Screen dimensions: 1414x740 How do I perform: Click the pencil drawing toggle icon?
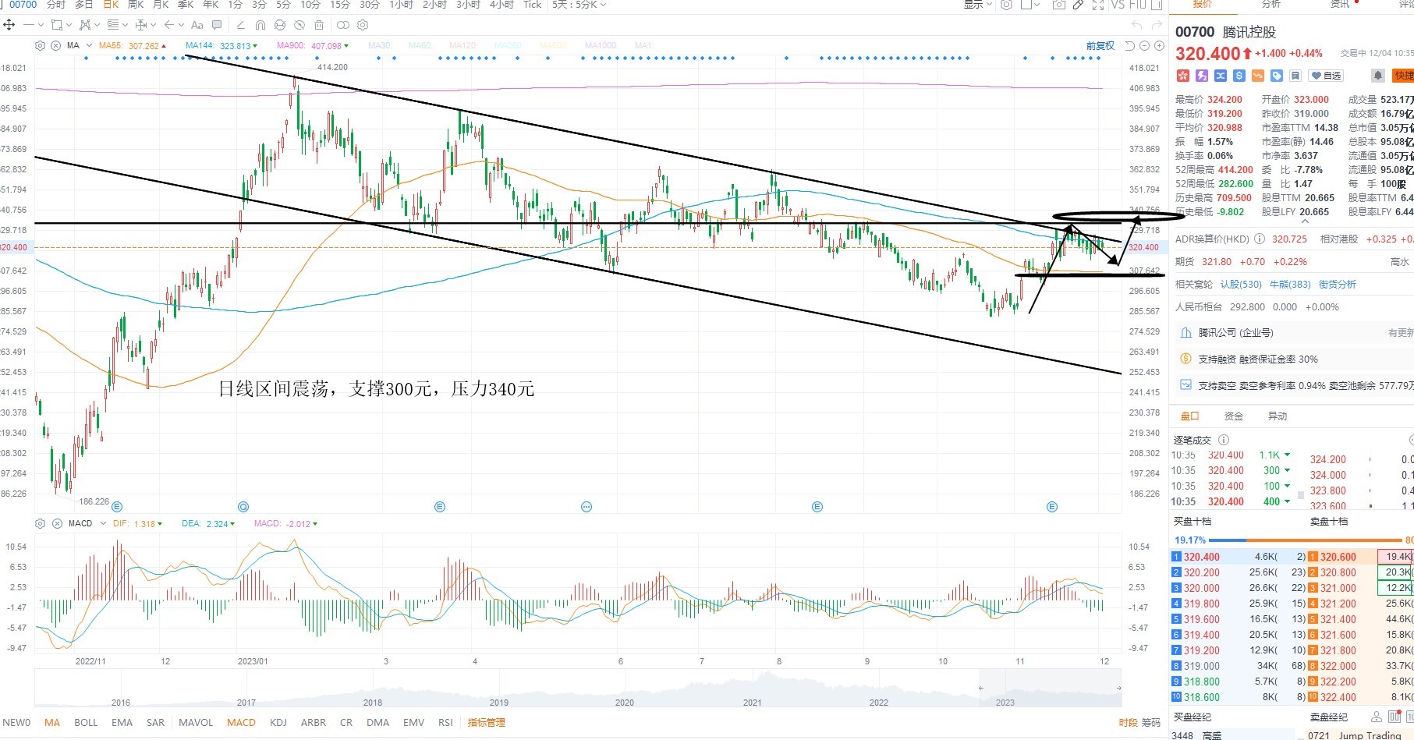pyautogui.click(x=1078, y=5)
